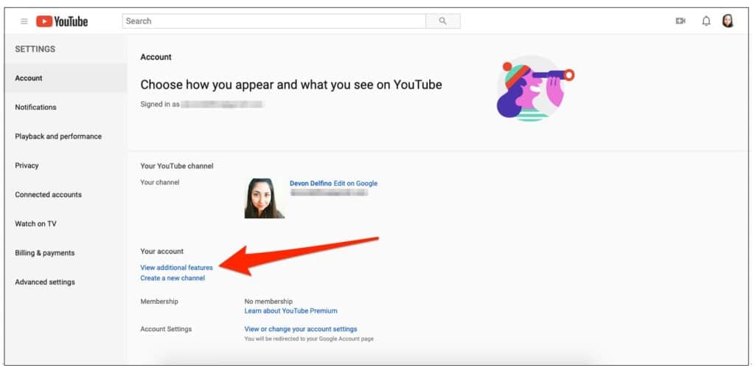Open the create video camera icon
755x374 pixels.
[681, 21]
